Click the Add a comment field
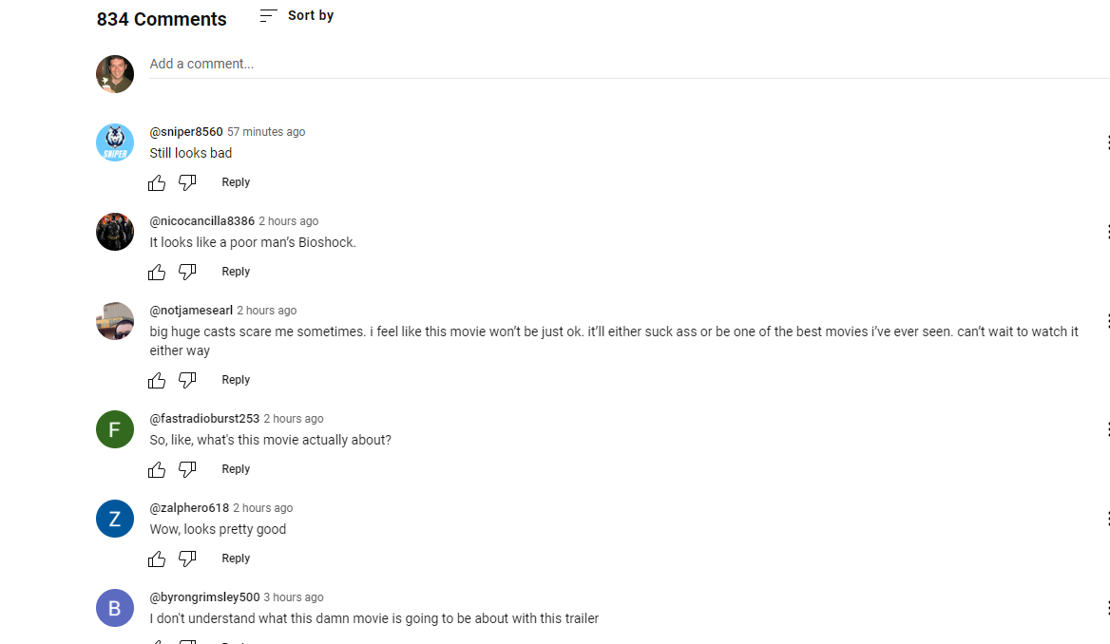This screenshot has width=1110, height=644. [x=629, y=64]
